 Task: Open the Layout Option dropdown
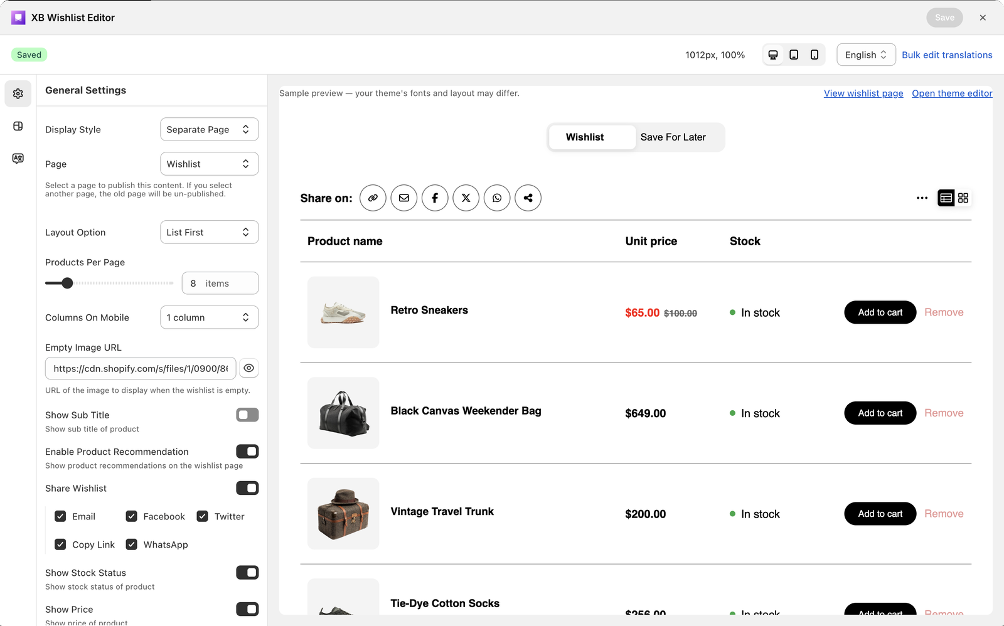(210, 232)
